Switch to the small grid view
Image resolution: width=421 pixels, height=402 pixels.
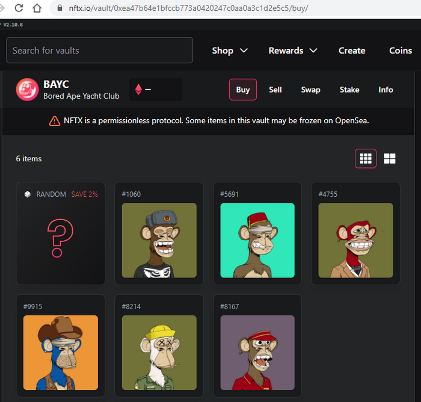[366, 158]
